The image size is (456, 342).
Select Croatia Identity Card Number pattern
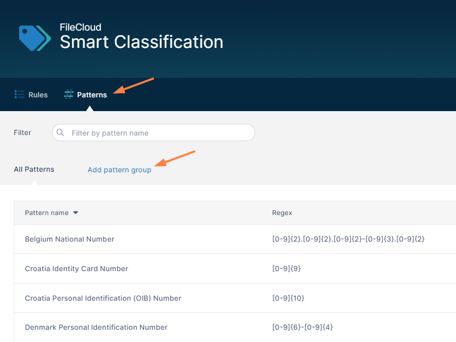[77, 269]
